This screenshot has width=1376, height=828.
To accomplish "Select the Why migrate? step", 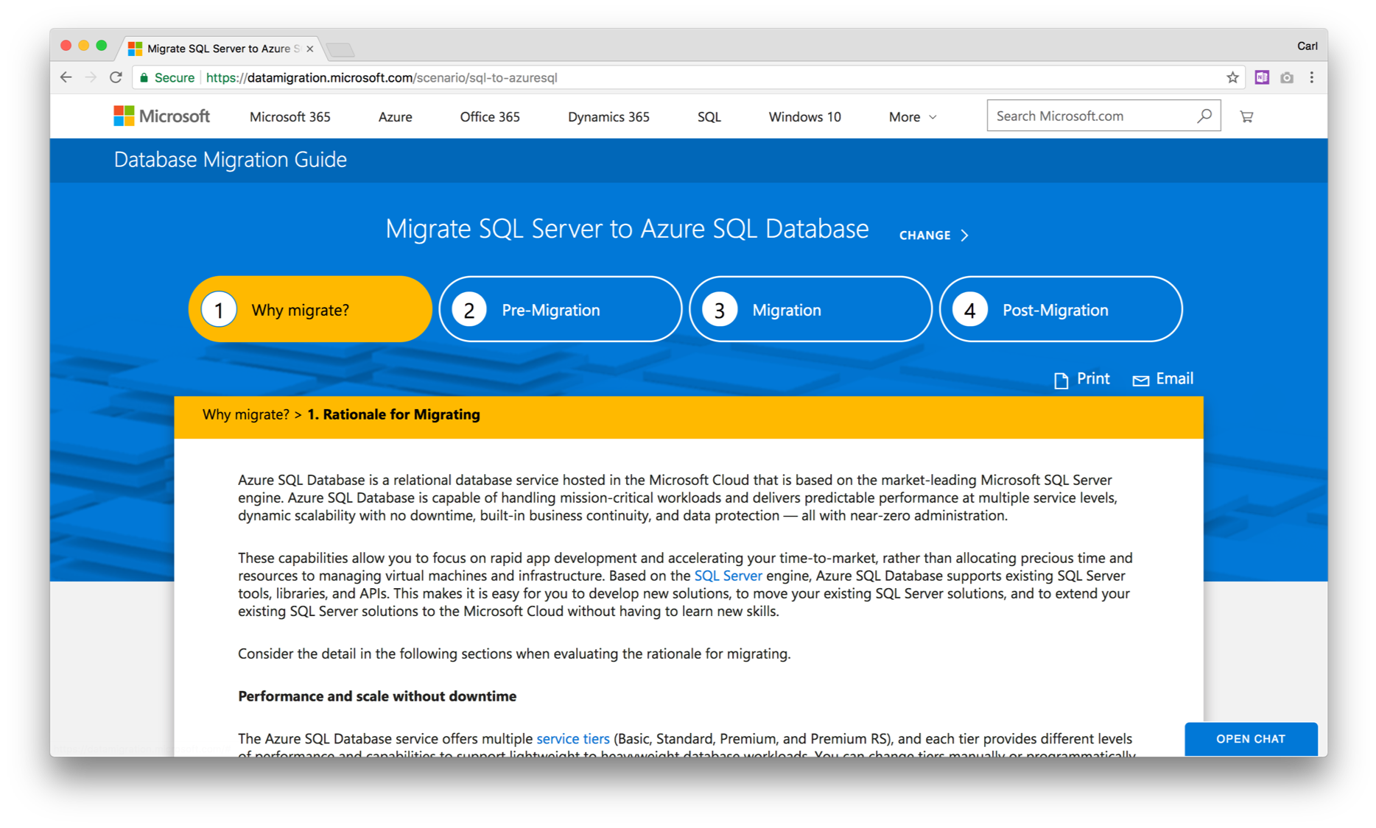I will pyautogui.click(x=310, y=309).
